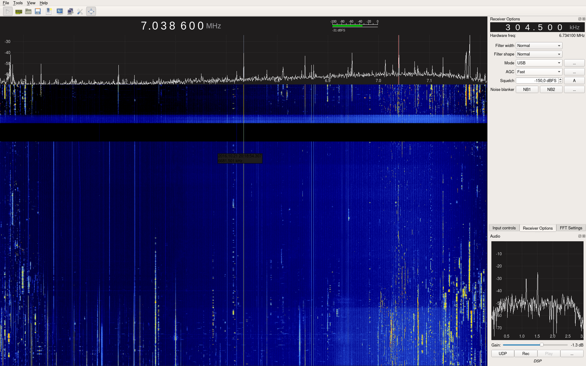The height and width of the screenshot is (366, 586).
Task: Click the 304.500 kHz offset display
Action: point(537,27)
